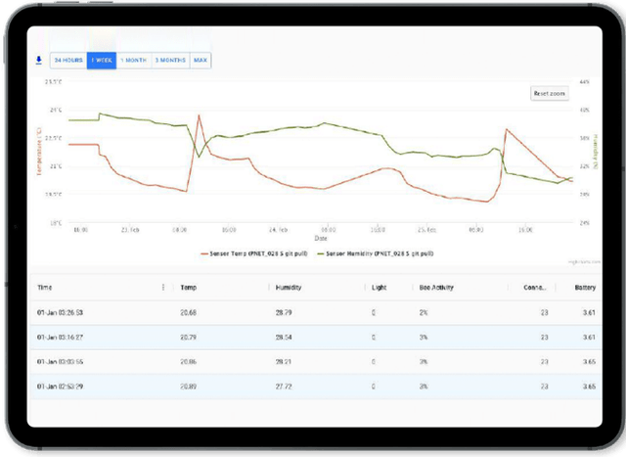Screen dimensions: 626x457
Task: Toggle Sensor Humidity series in legend
Action: 373,252
